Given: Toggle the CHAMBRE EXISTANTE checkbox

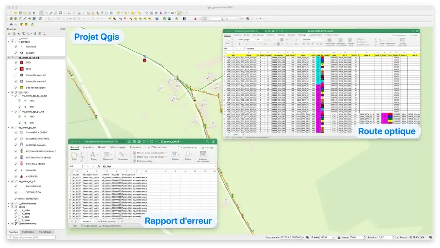Looking at the screenshot, I should click(x=16, y=139).
